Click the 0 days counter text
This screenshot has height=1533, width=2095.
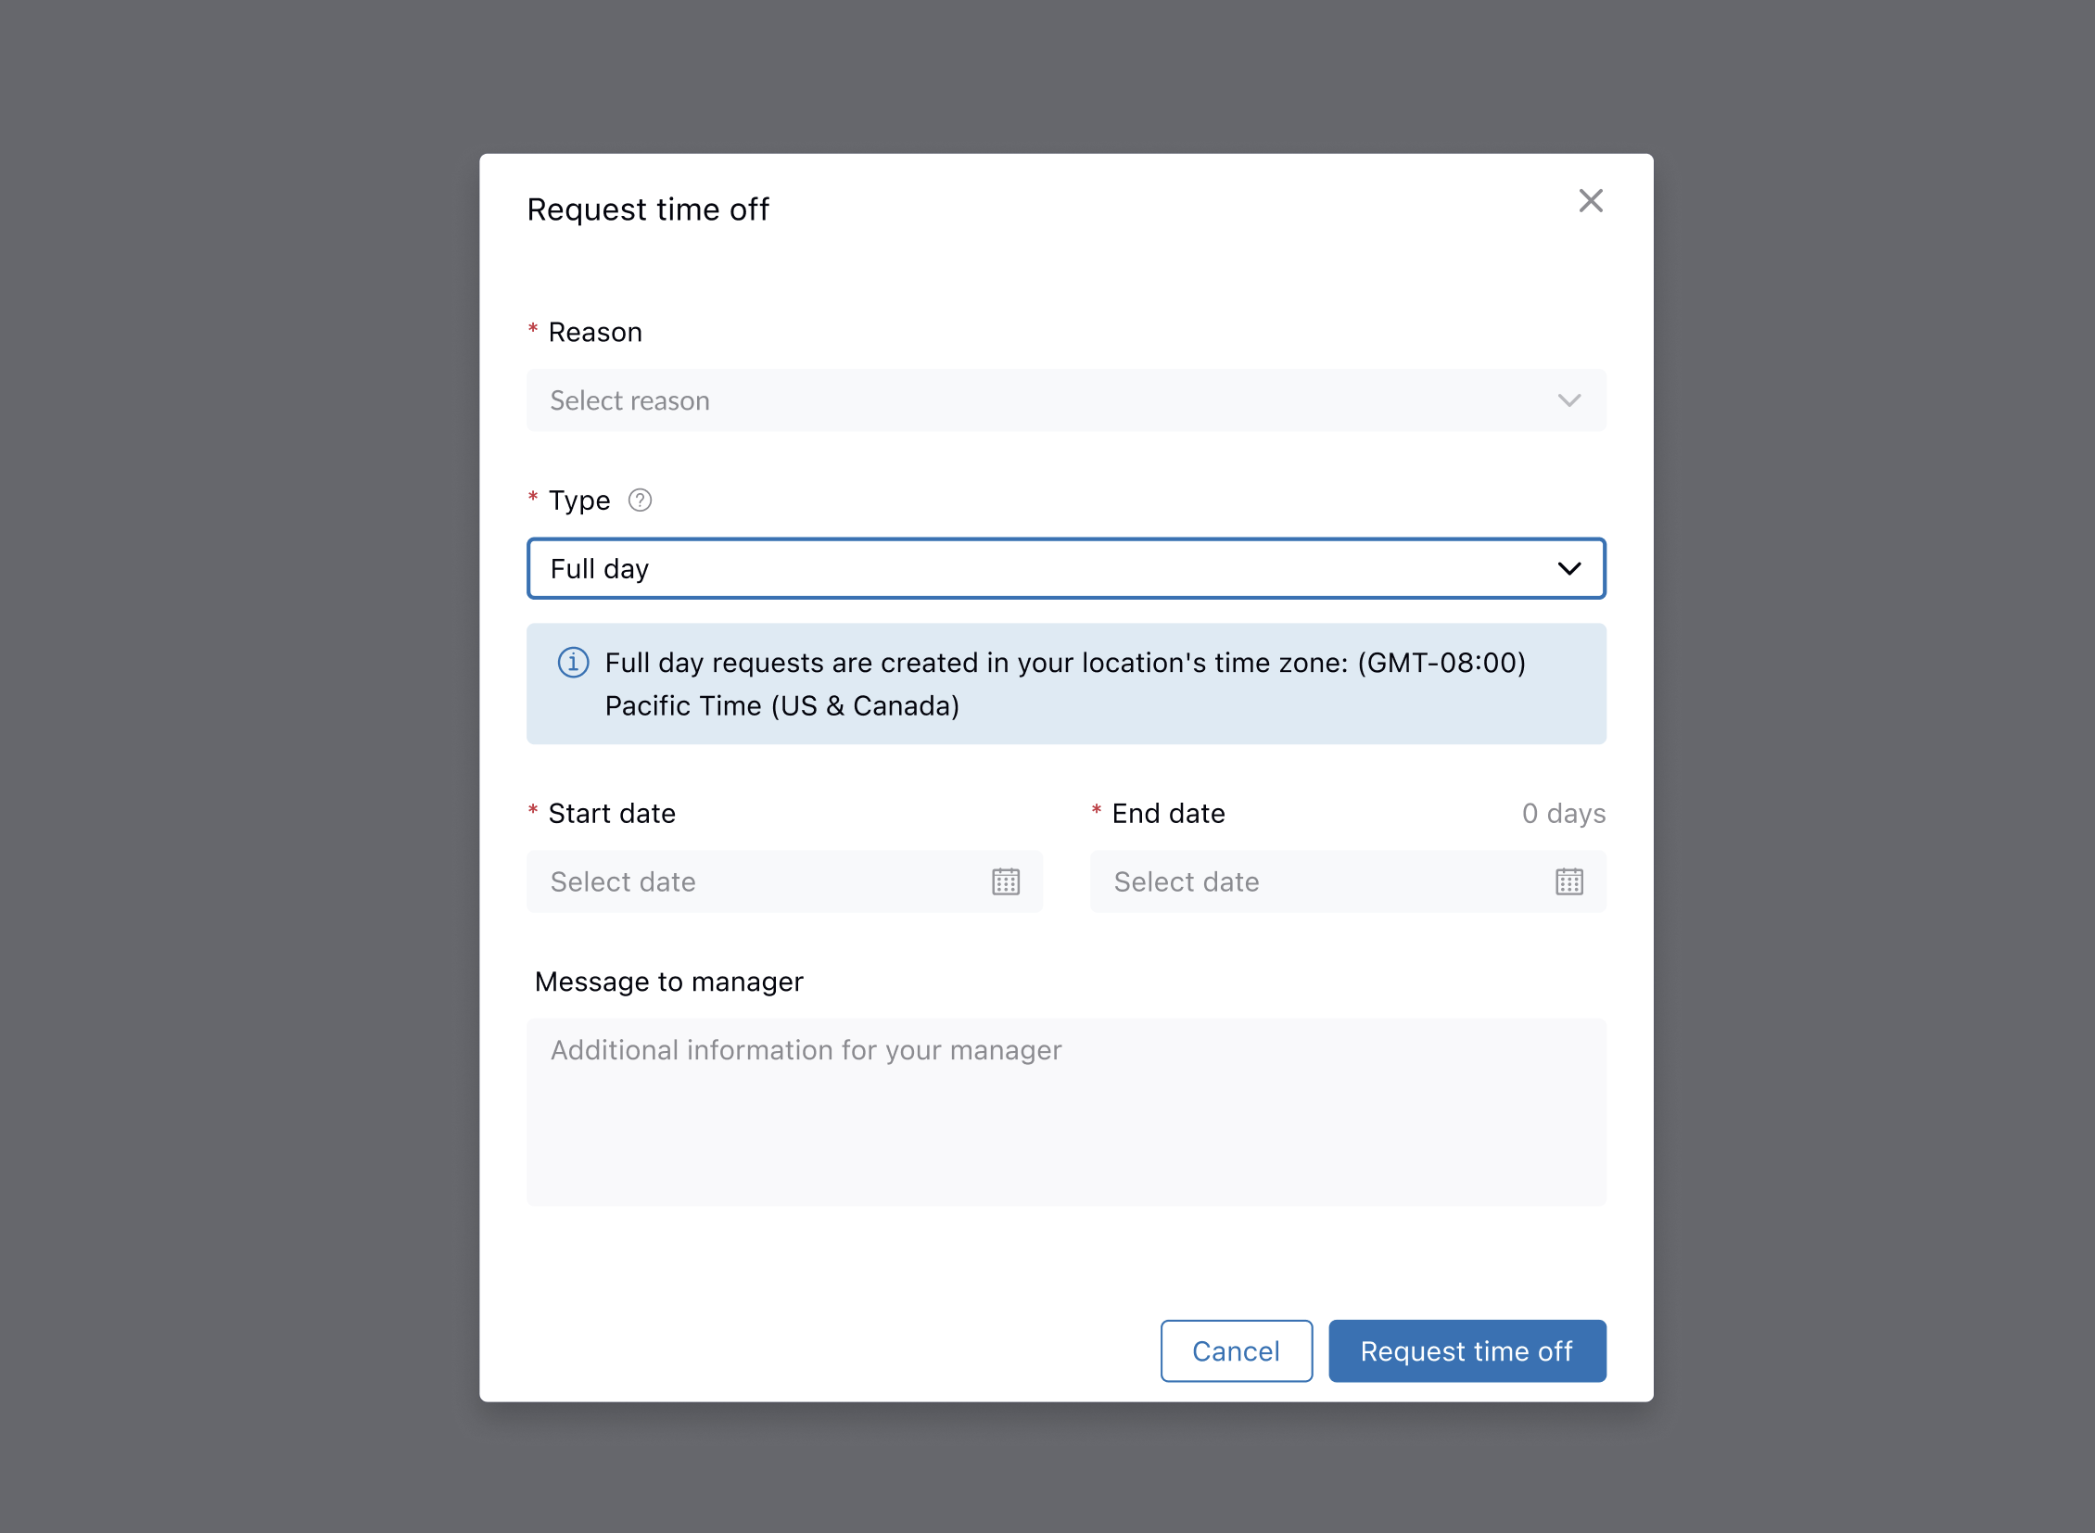[x=1563, y=814]
